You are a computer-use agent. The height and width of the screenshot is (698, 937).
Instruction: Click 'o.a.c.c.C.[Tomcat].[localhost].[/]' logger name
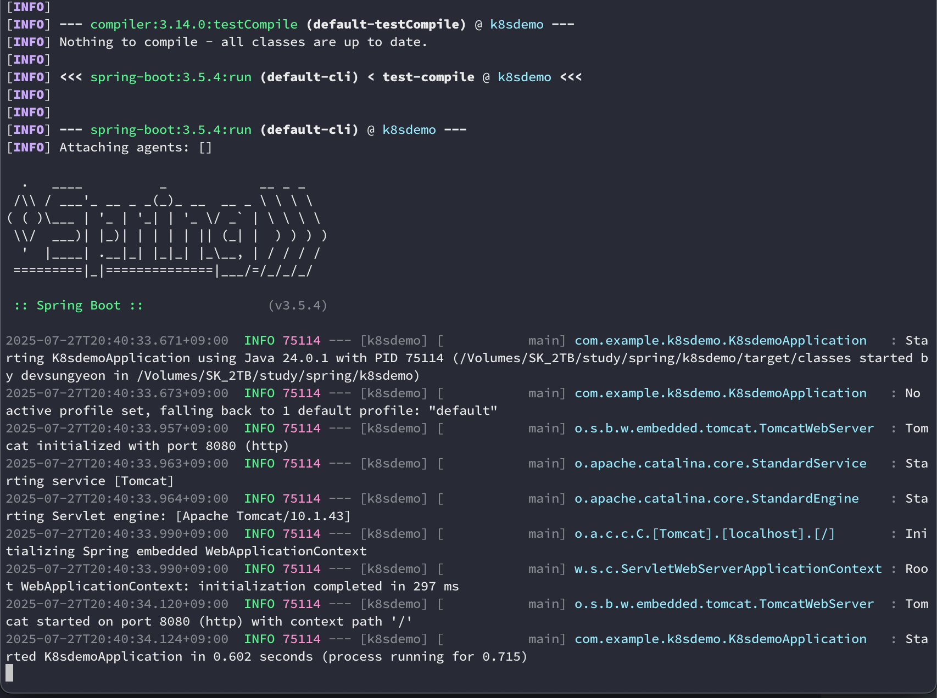point(705,534)
